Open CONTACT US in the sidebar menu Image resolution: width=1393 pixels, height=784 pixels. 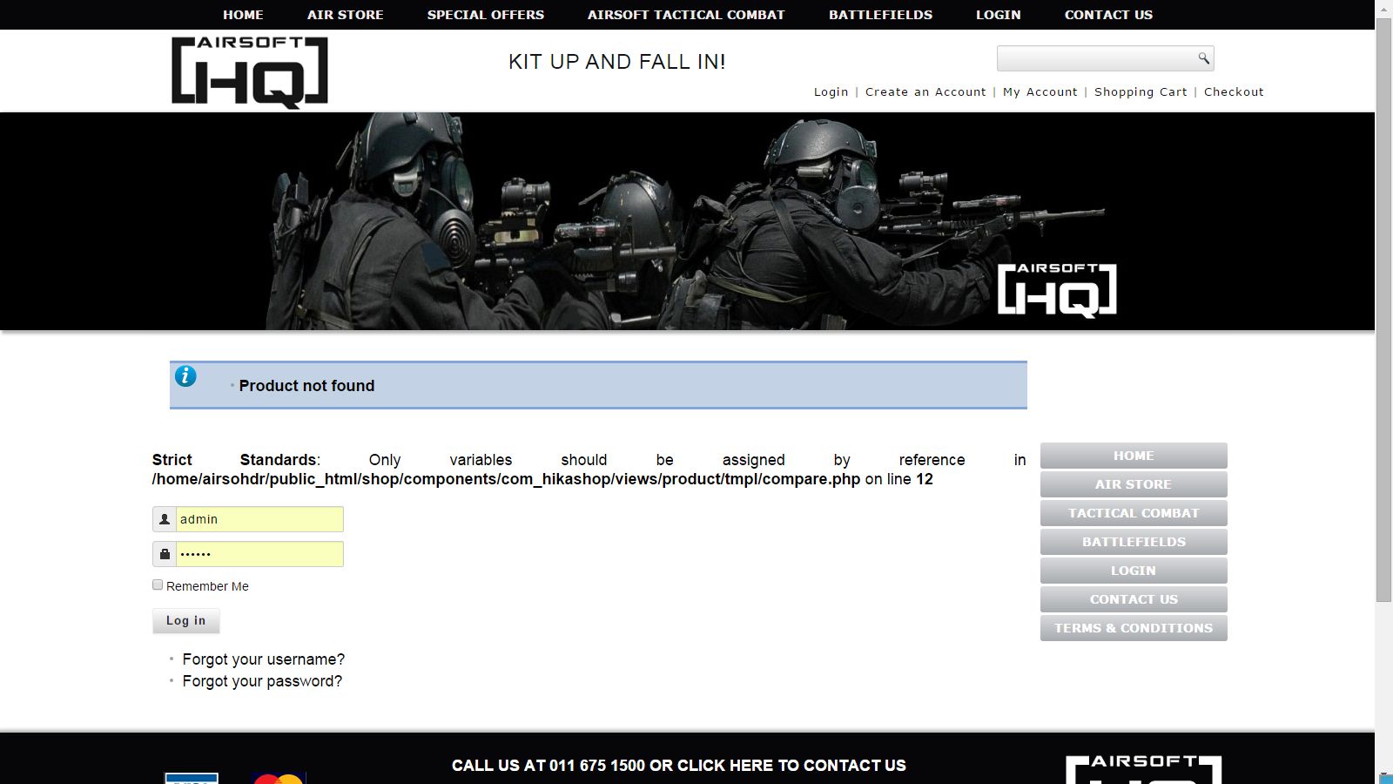click(x=1134, y=599)
